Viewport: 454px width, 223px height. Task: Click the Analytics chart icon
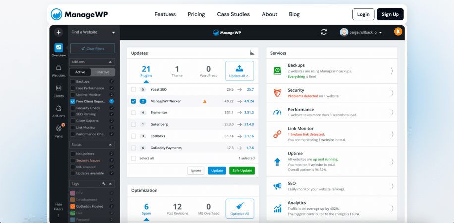click(x=277, y=208)
